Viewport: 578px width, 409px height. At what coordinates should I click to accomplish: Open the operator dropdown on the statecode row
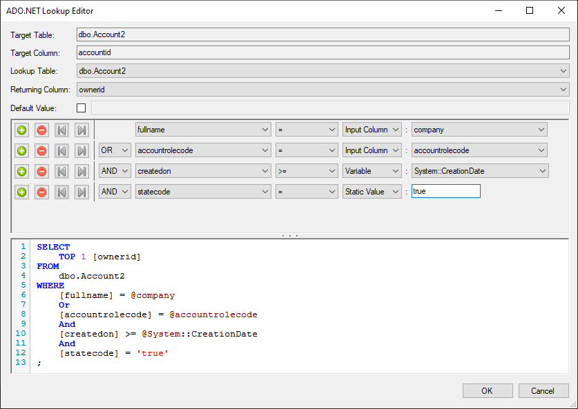[x=307, y=192]
